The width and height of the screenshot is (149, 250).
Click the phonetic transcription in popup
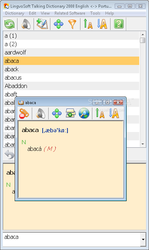(x=55, y=131)
